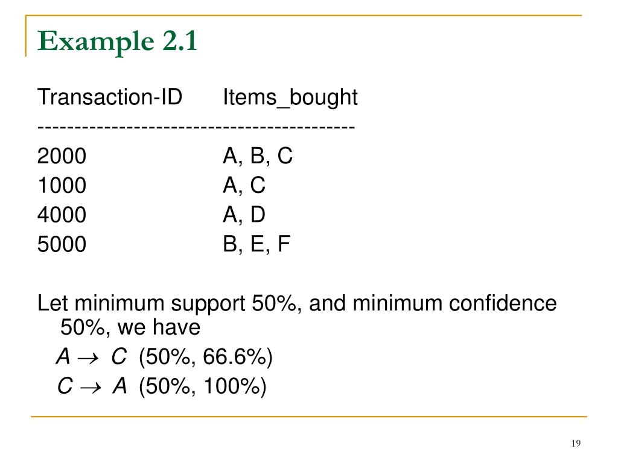Select the Transaction-ID column header
The image size is (618, 463).
[x=110, y=96]
